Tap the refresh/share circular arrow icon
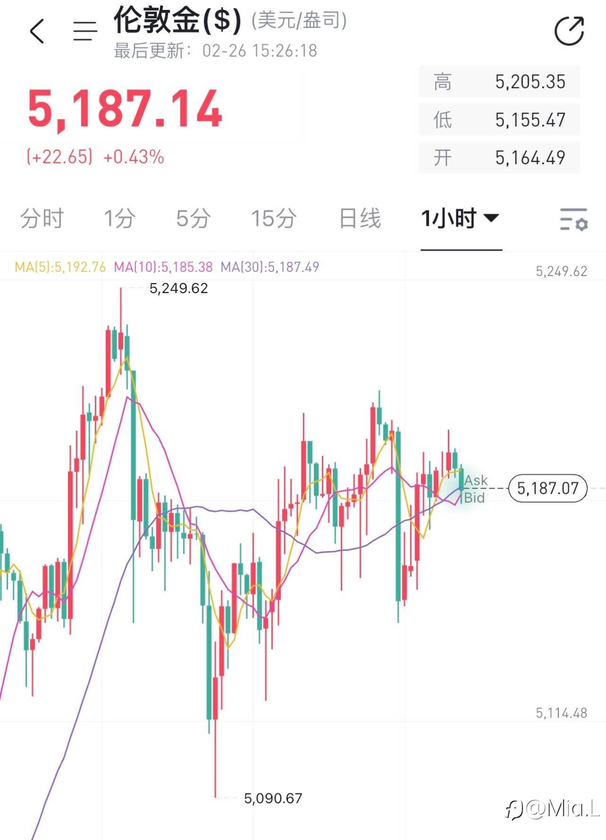This screenshot has height=840, width=606. click(x=569, y=31)
